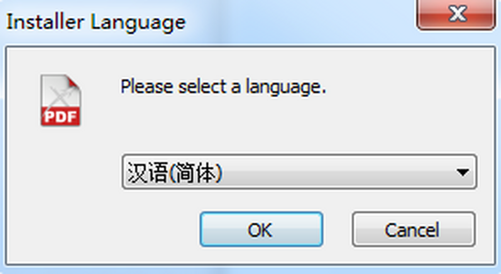This screenshot has height=274, width=501.
Task: Open the language dropdown list
Action: (x=299, y=172)
